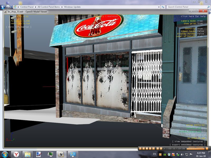The width and height of the screenshot is (211, 158).
Task: Play the track in the media player bar
Action: (x=140, y=149)
